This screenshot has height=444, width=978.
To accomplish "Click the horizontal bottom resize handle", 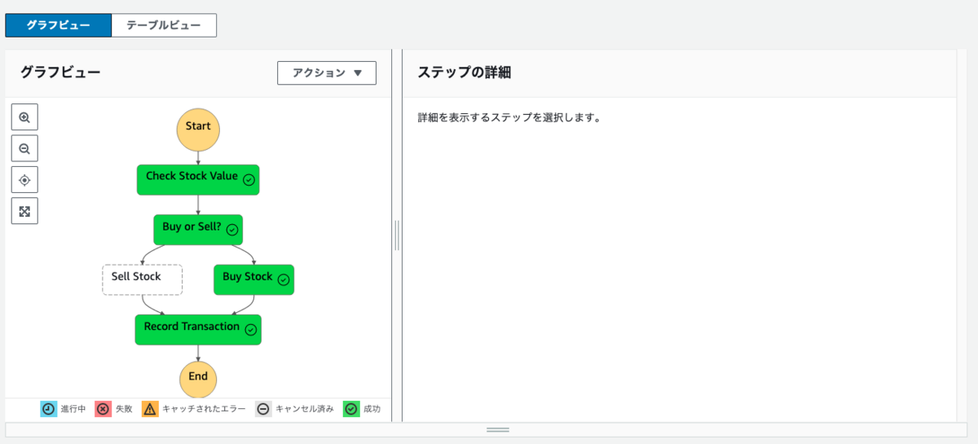I will click(x=498, y=429).
